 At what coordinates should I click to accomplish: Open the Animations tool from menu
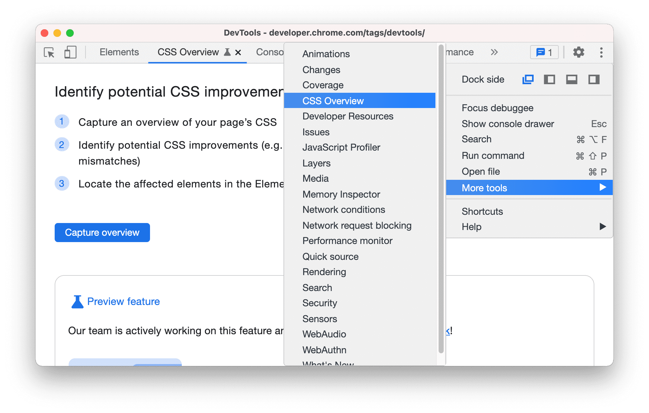pyautogui.click(x=326, y=53)
